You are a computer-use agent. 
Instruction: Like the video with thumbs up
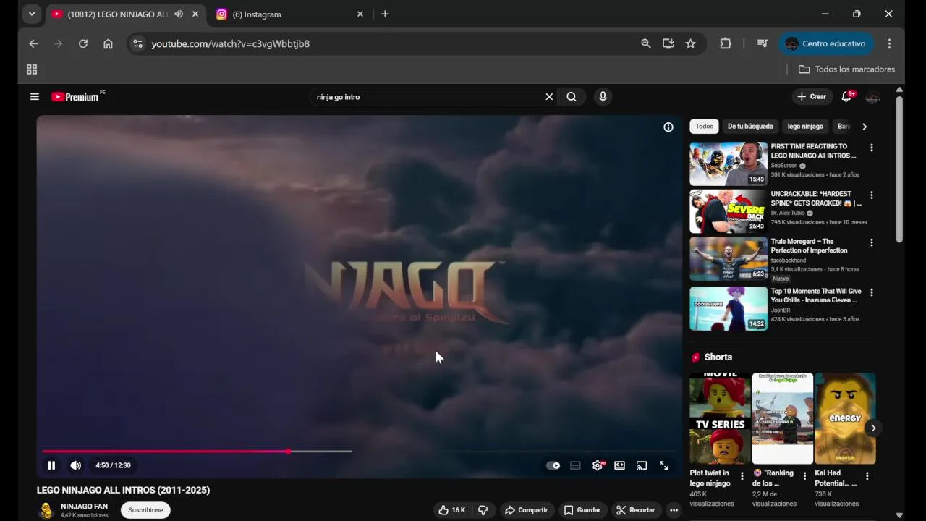(x=452, y=510)
